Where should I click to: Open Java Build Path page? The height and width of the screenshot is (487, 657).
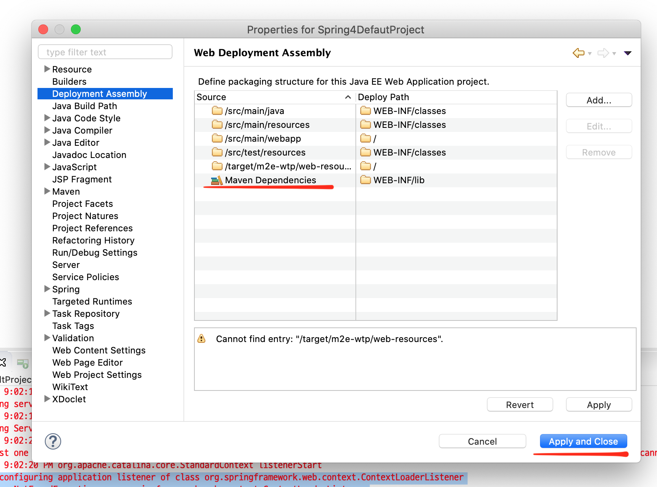point(85,106)
